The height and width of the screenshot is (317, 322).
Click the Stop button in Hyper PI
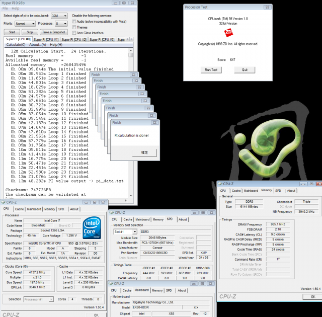[x=30, y=32]
